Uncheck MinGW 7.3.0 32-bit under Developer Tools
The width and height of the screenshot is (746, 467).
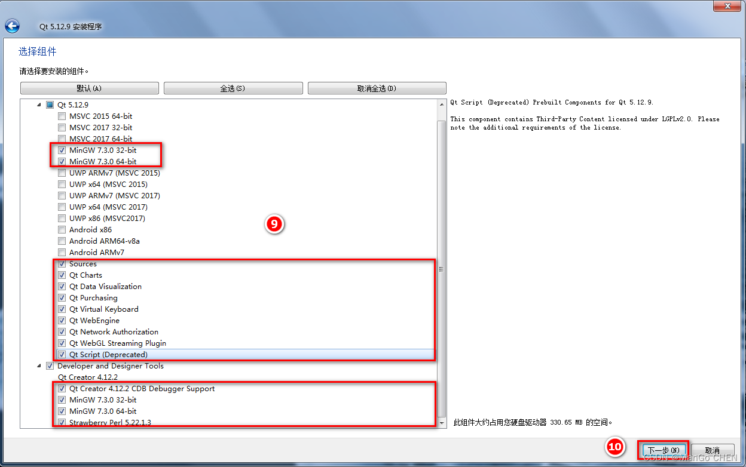[62, 400]
